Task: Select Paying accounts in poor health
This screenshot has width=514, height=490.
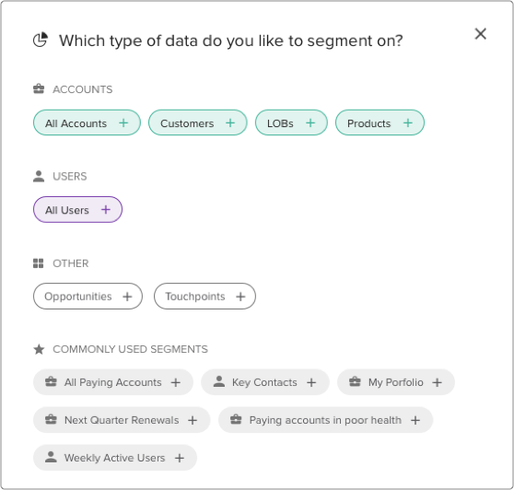Action: pyautogui.click(x=325, y=420)
